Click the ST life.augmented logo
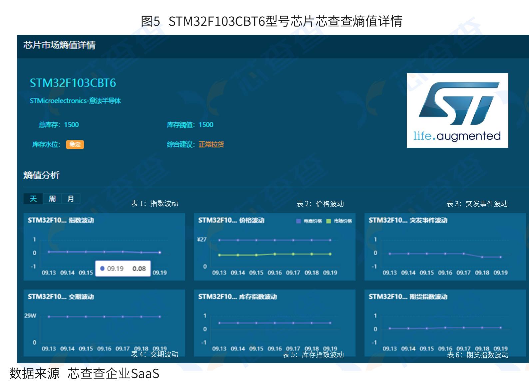The width and height of the screenshot is (529, 389). point(457,110)
